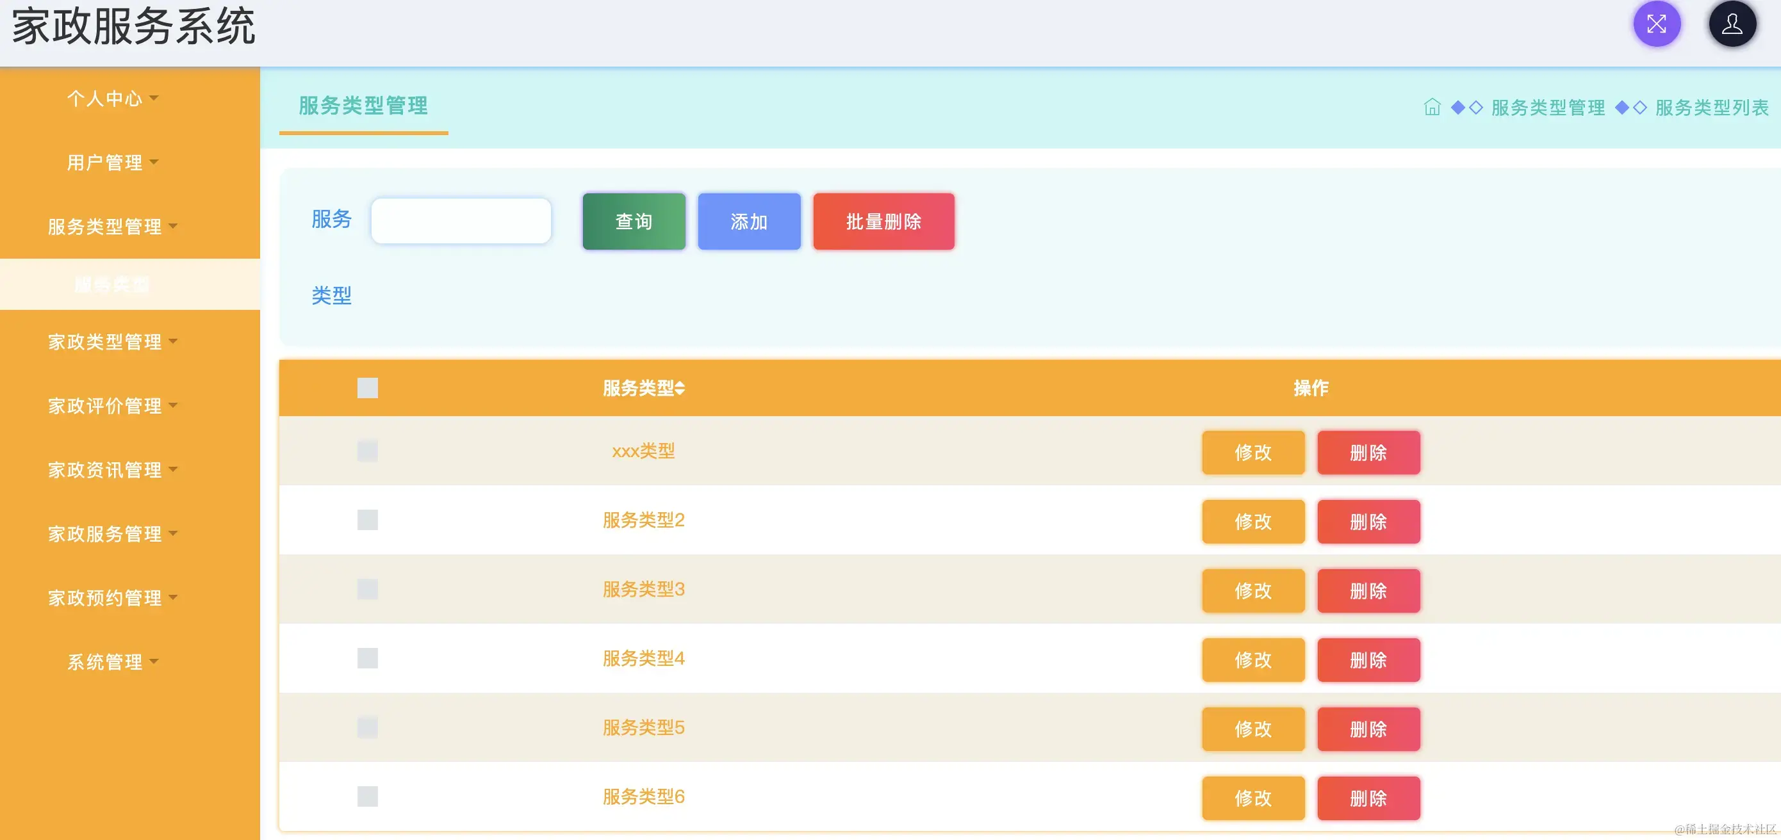1781x840 pixels.
Task: Open the user profile avatar icon
Action: pyautogui.click(x=1731, y=24)
